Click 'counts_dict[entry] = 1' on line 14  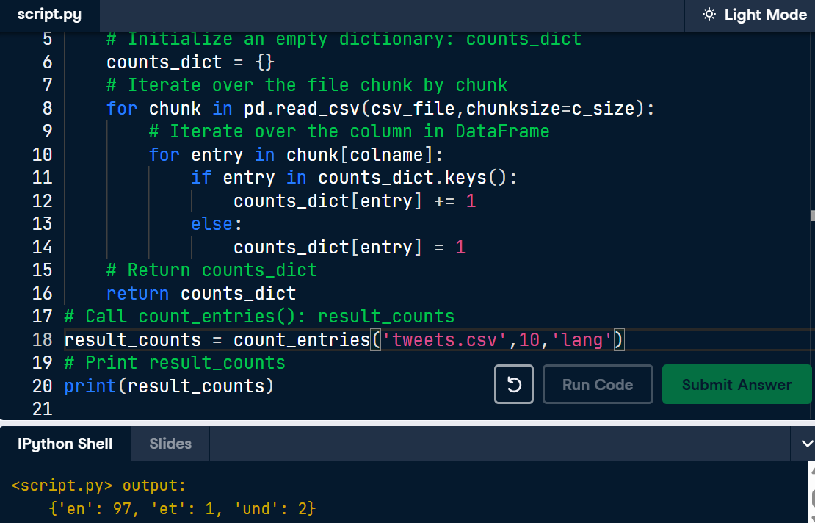coord(349,248)
